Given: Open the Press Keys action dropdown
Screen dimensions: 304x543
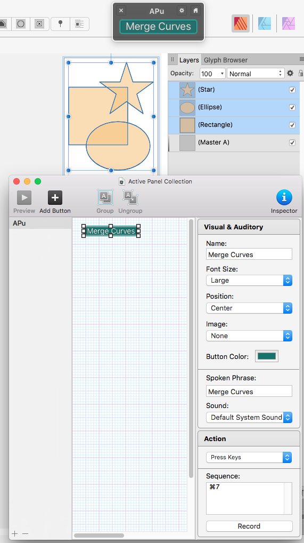Looking at the screenshot, I should pyautogui.click(x=249, y=457).
